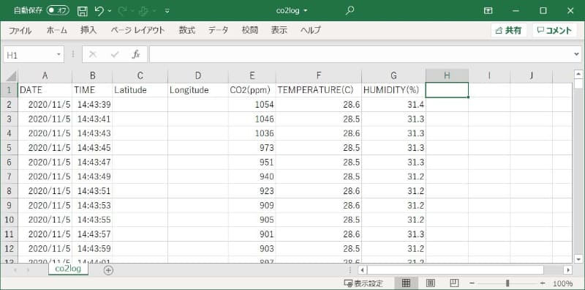Click the touch/mouse mode icon
Image resolution: width=585 pixels, height=290 pixels.
[x=143, y=11]
